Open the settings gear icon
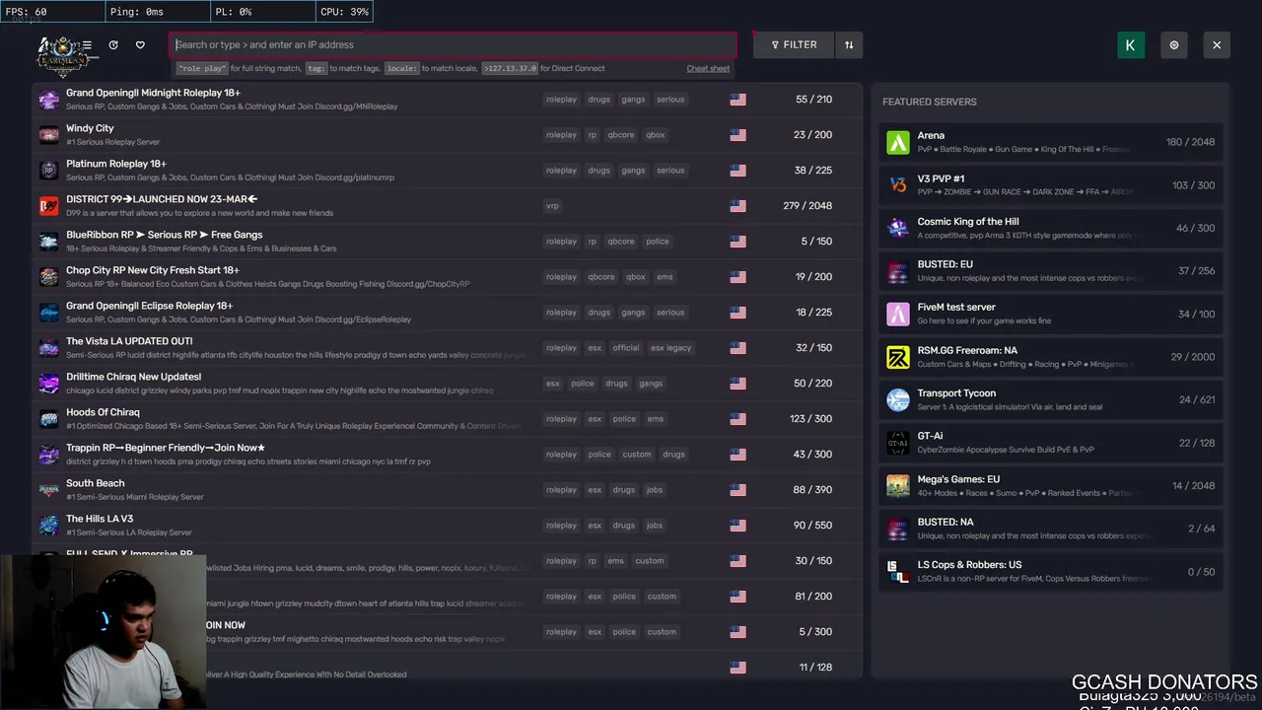 click(1173, 44)
